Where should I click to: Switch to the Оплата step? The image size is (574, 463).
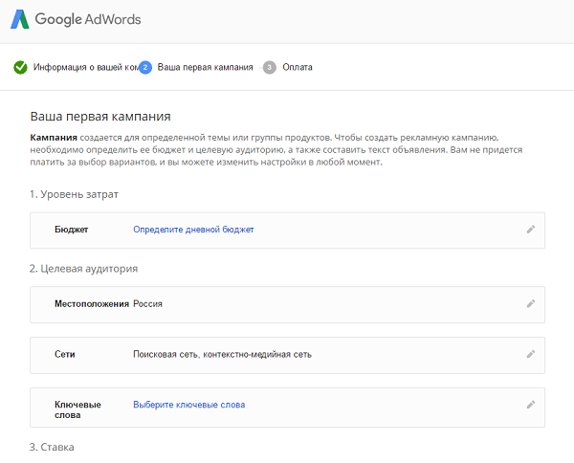tap(298, 67)
